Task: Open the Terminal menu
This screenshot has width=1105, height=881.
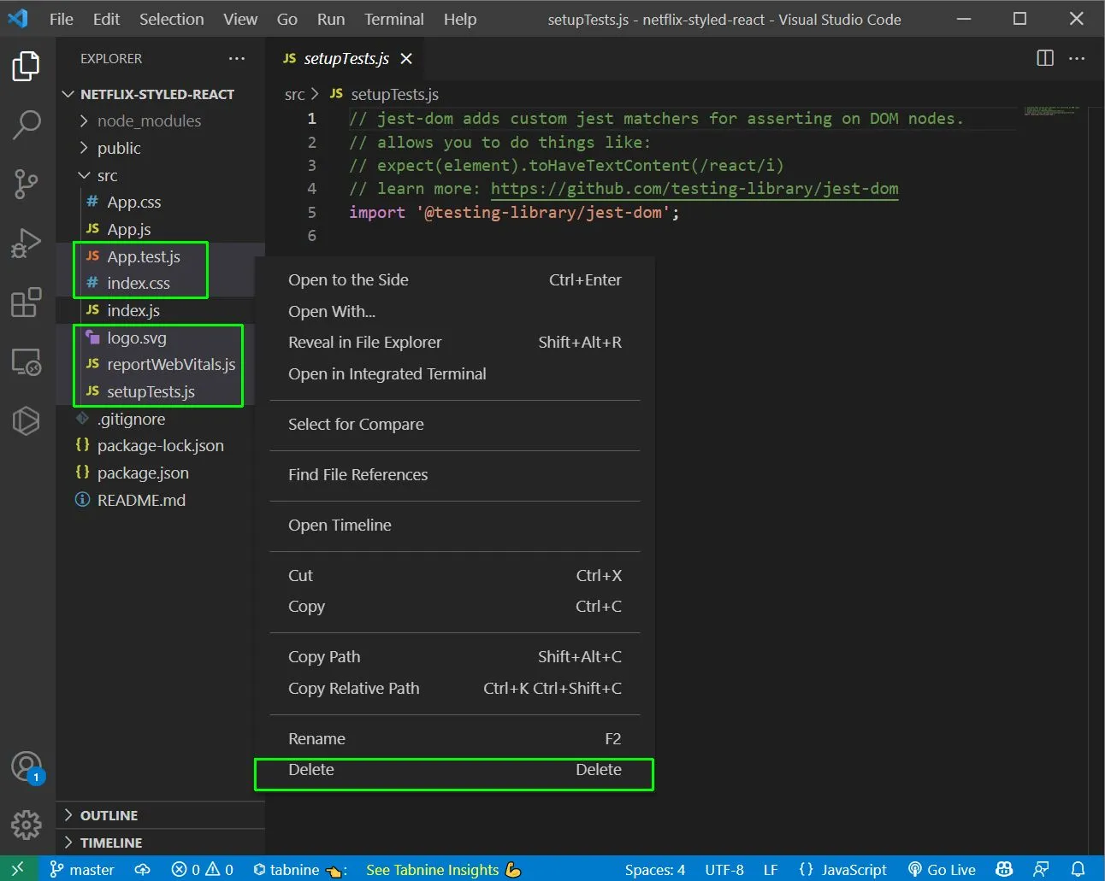Action: coord(393,19)
